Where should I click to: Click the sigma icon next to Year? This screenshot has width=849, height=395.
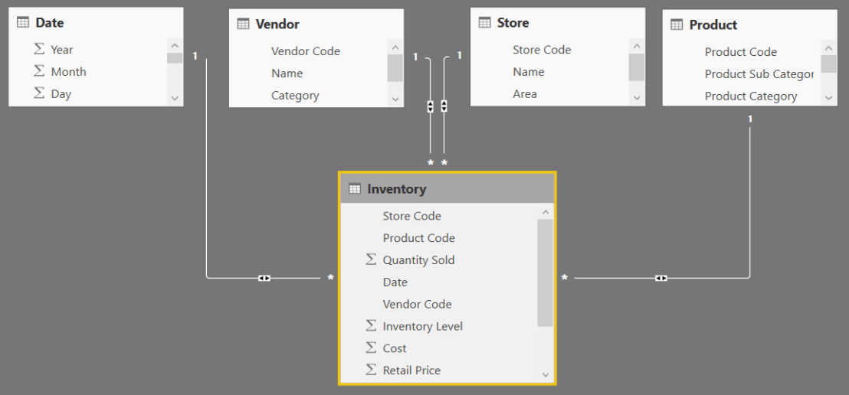click(x=39, y=50)
